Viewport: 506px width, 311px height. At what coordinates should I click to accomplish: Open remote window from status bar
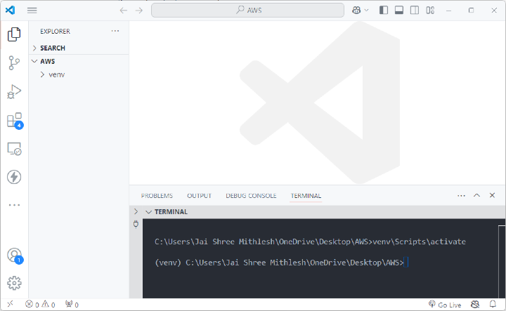click(x=10, y=304)
